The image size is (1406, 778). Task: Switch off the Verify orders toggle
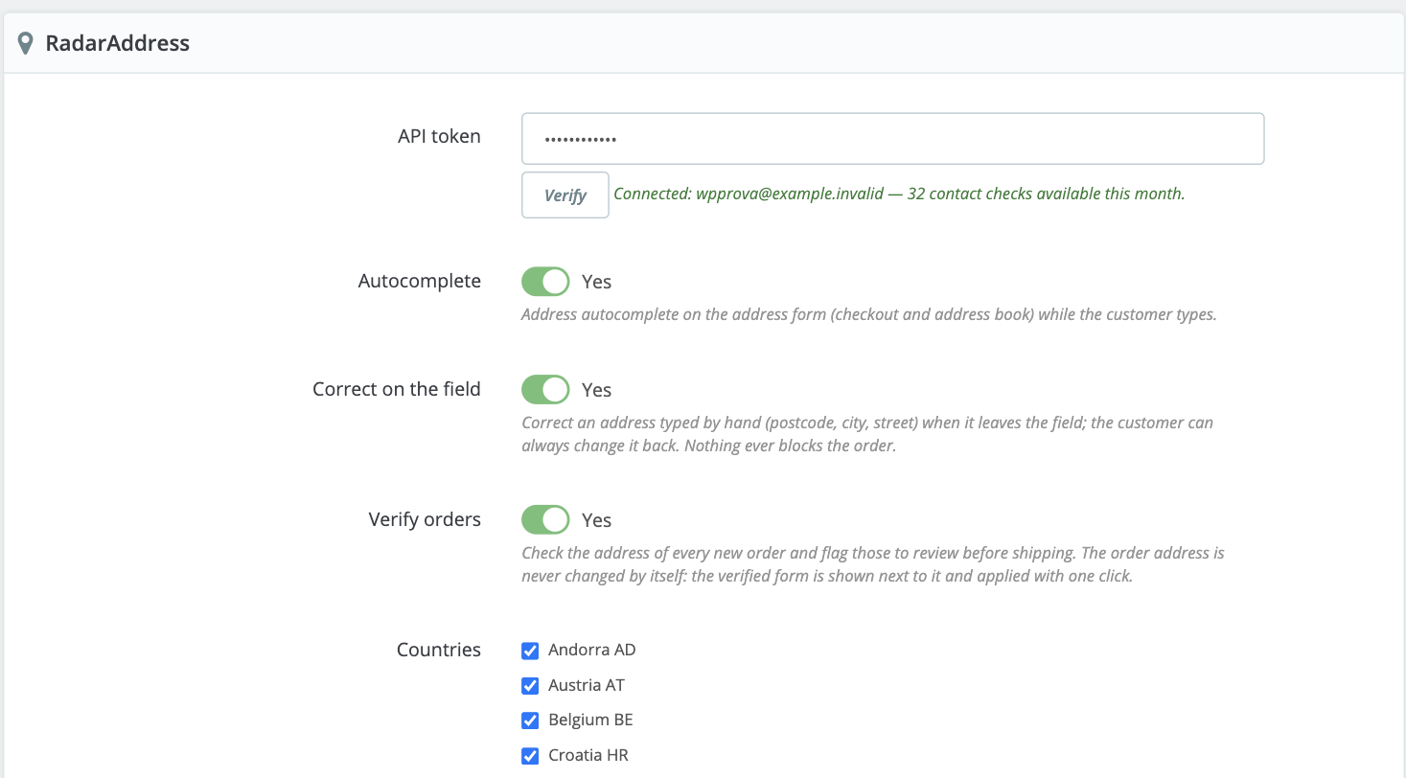545,520
